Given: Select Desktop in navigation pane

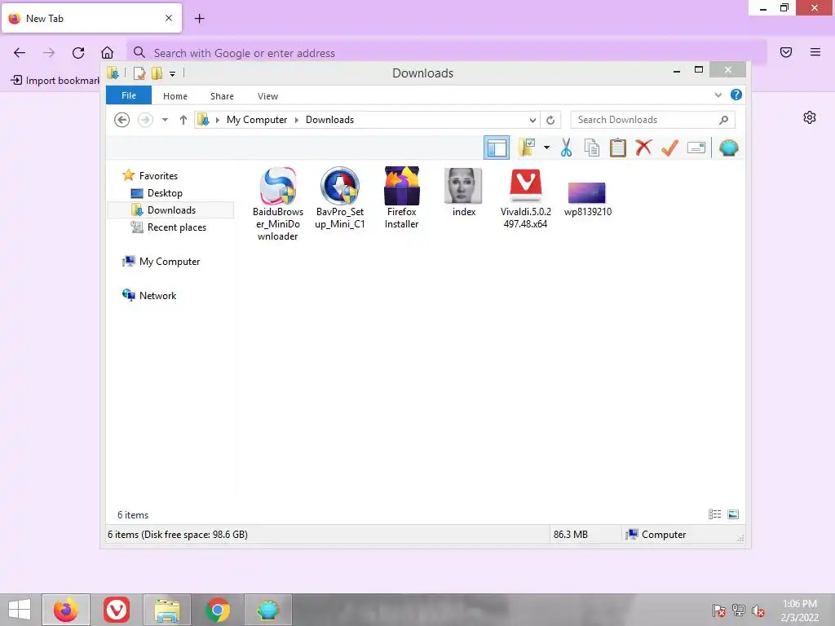Looking at the screenshot, I should click(x=157, y=192).
